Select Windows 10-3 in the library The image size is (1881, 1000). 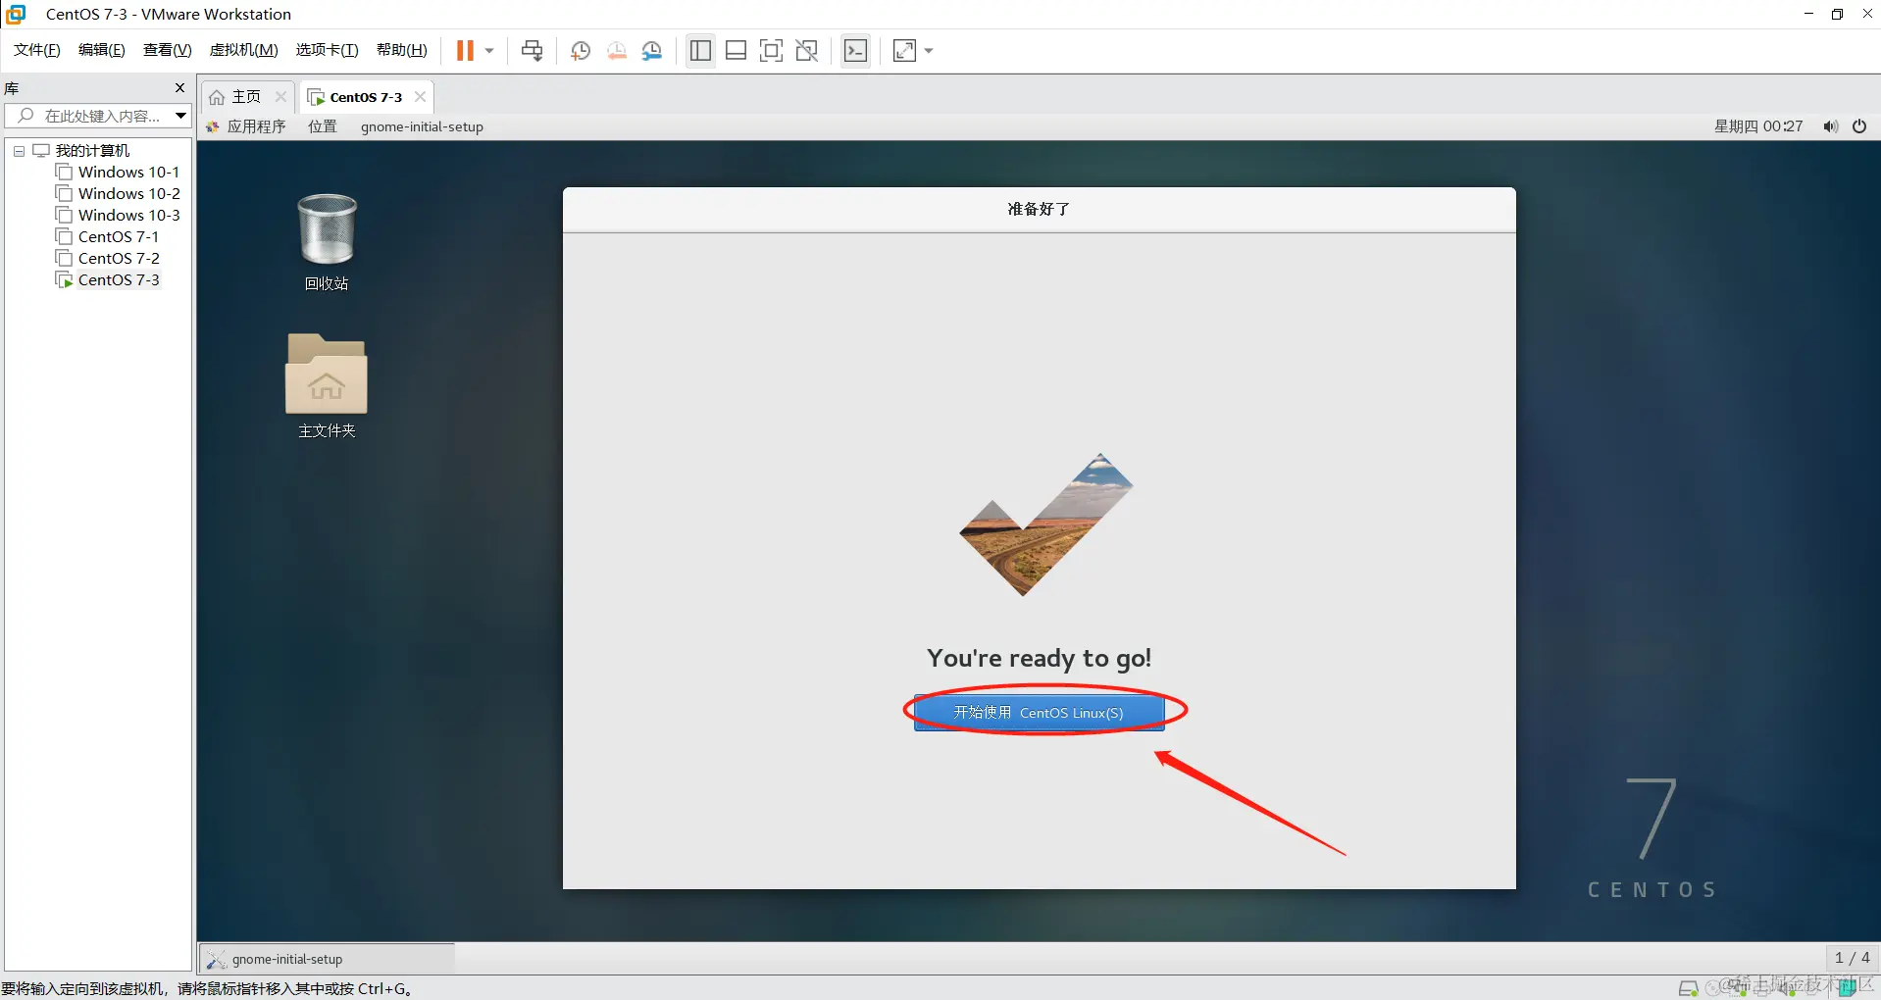coord(128,216)
